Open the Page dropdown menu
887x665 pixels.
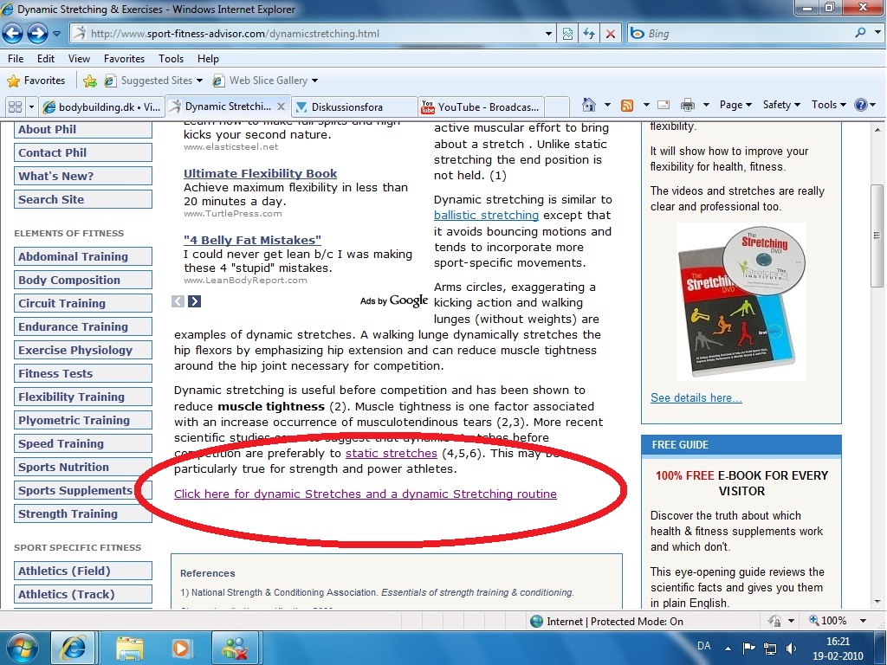click(735, 105)
